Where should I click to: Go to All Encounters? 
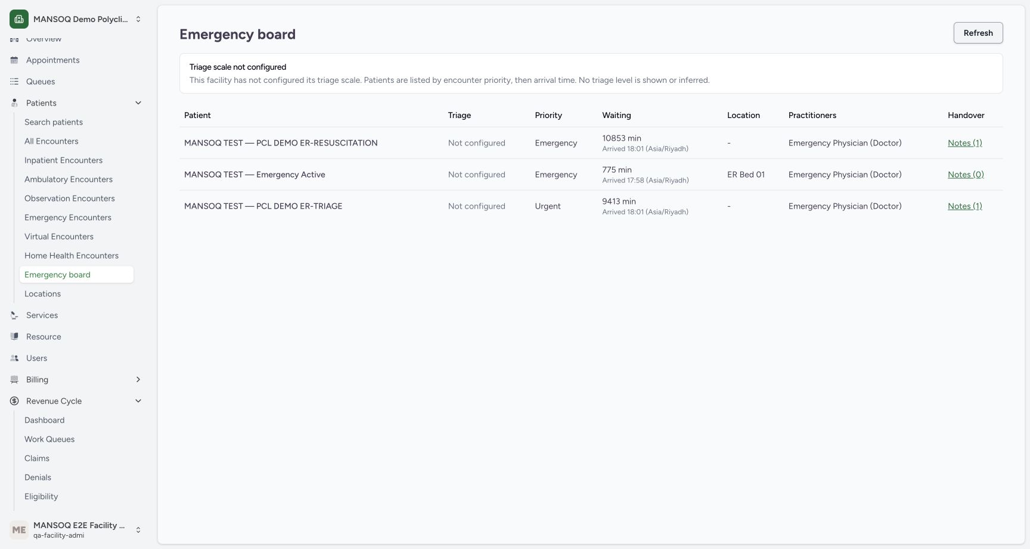[x=51, y=141]
